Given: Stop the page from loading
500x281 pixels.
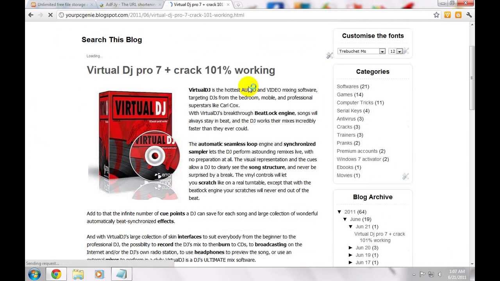Looking at the screenshot, I should click(50, 15).
